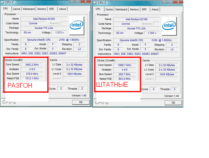Screen dimensions: 209x158
Task: Click the Specification field in left window
Action: [x=53, y=40]
